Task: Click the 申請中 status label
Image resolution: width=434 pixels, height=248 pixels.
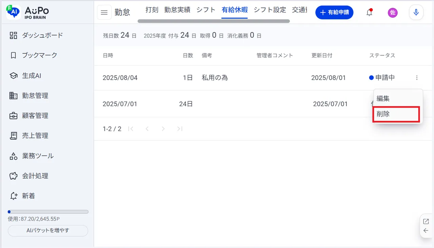Action: [x=385, y=78]
